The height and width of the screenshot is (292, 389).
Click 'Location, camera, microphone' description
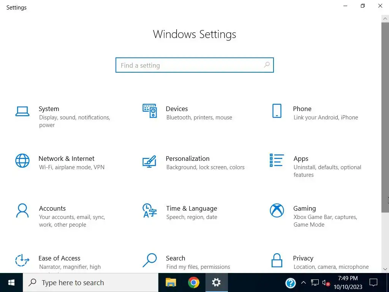point(331,267)
